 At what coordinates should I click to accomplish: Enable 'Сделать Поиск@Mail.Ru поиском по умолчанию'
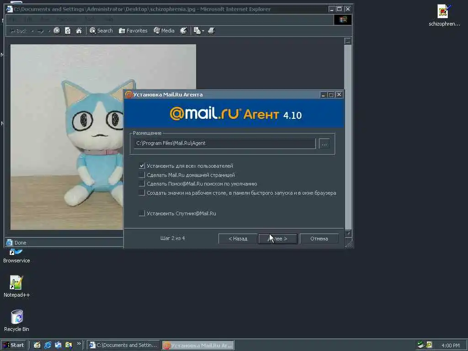click(142, 184)
